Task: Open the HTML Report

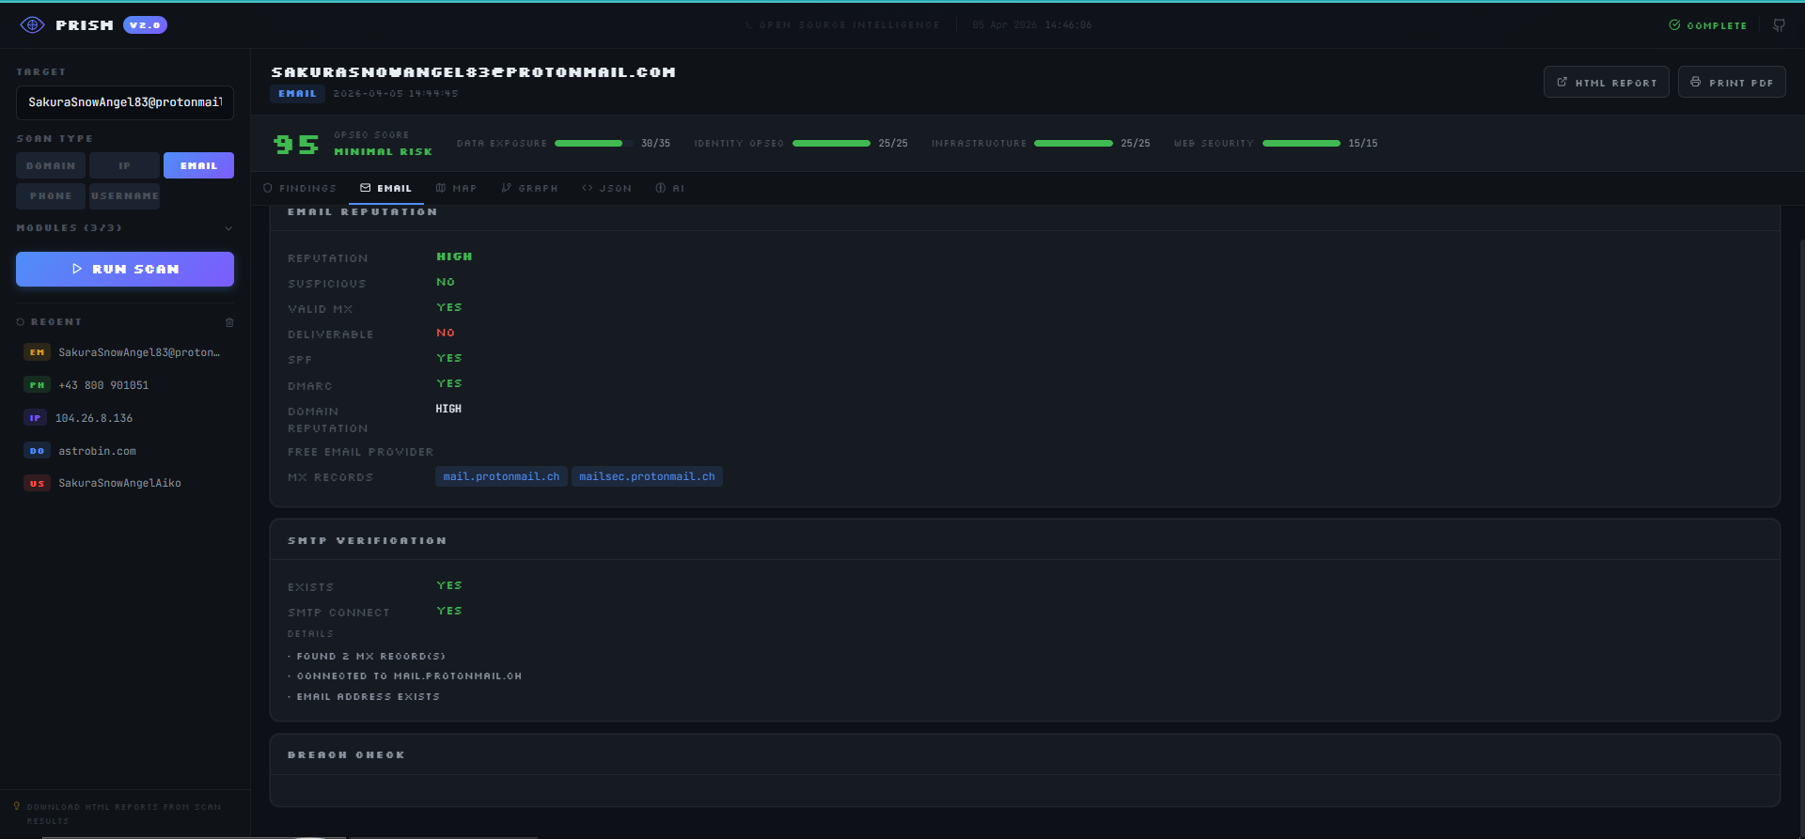Action: pos(1607,83)
